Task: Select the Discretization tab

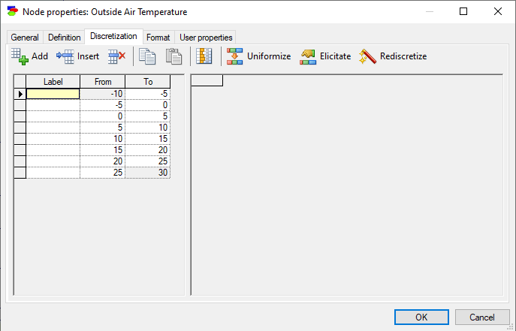Action: (113, 36)
